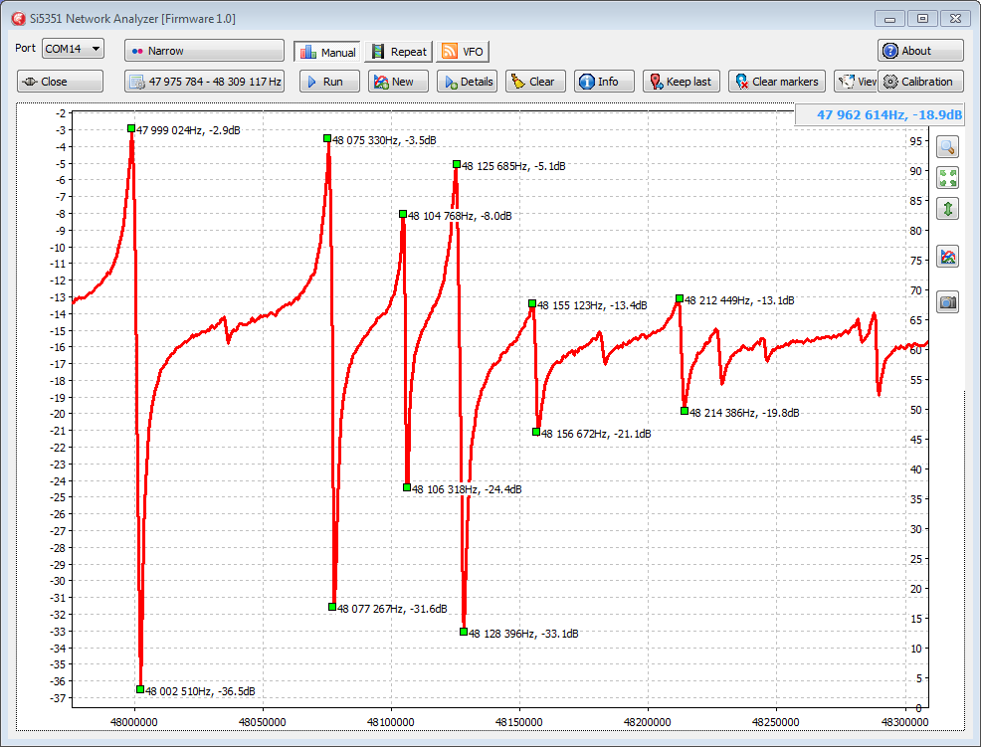This screenshot has height=747, width=981.
Task: Click the 48 002 510Hz marker at -36.5dB
Action: pyautogui.click(x=140, y=688)
